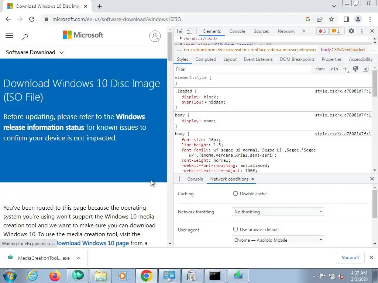The width and height of the screenshot is (378, 283).
Task: Reload the current page
Action: click(32, 19)
